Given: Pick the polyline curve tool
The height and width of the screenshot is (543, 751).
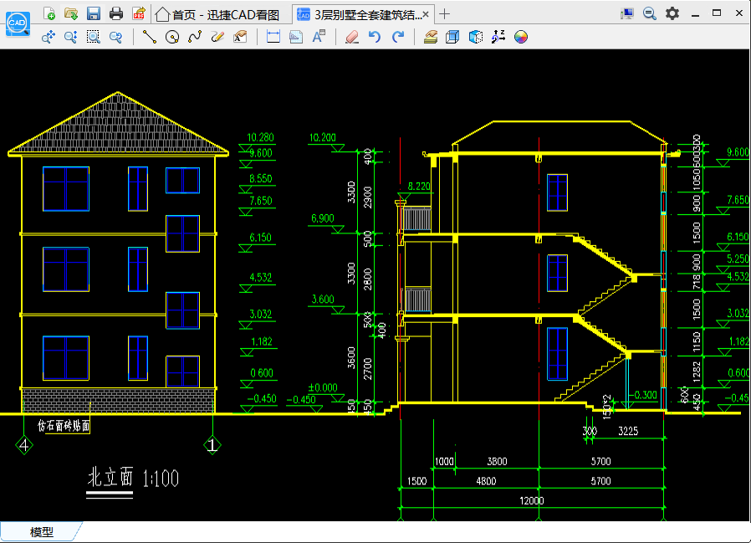Looking at the screenshot, I should coord(195,37).
